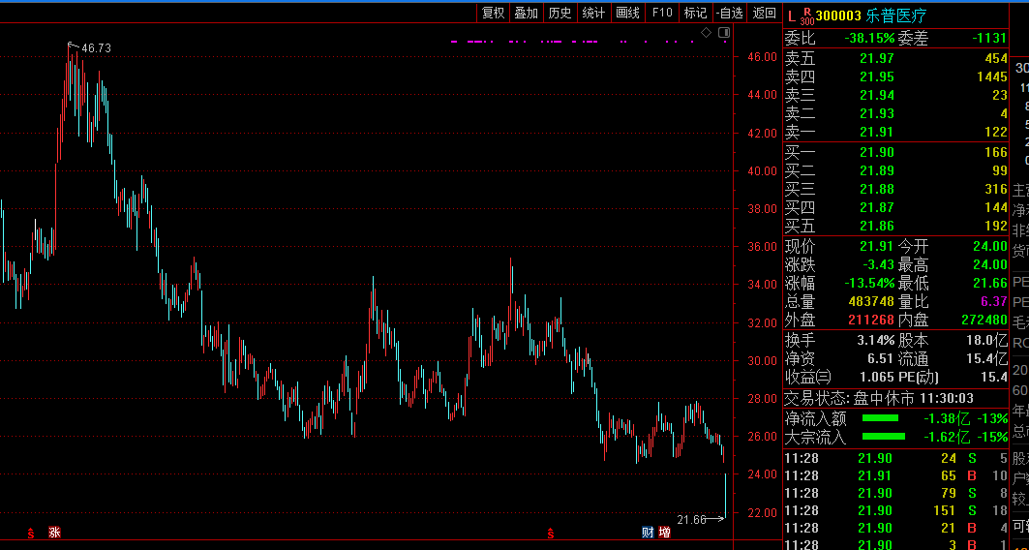Click 收益(三) value 1.065
The width and height of the screenshot is (1029, 550).
click(x=877, y=378)
